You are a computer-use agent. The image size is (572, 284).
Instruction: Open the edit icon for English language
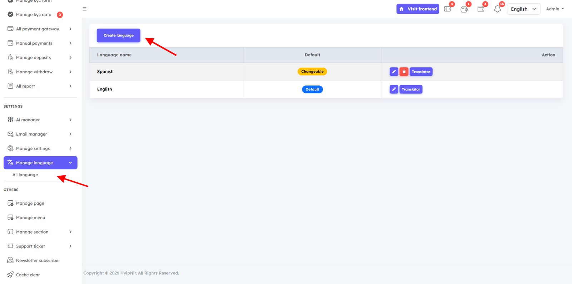click(394, 89)
